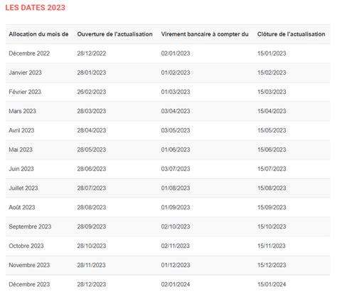Pick closing date 15/01/2024

coord(272,284)
